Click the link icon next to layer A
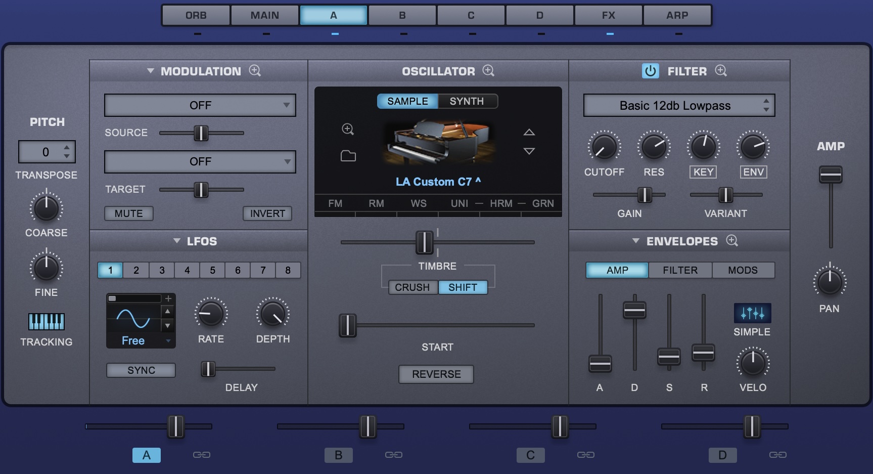 pyautogui.click(x=202, y=455)
